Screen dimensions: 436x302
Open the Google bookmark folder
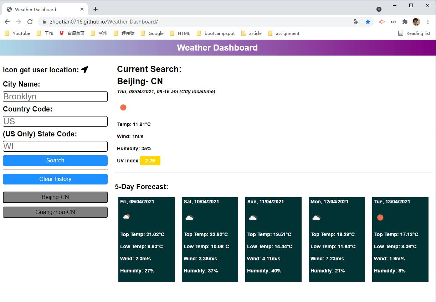click(x=152, y=33)
